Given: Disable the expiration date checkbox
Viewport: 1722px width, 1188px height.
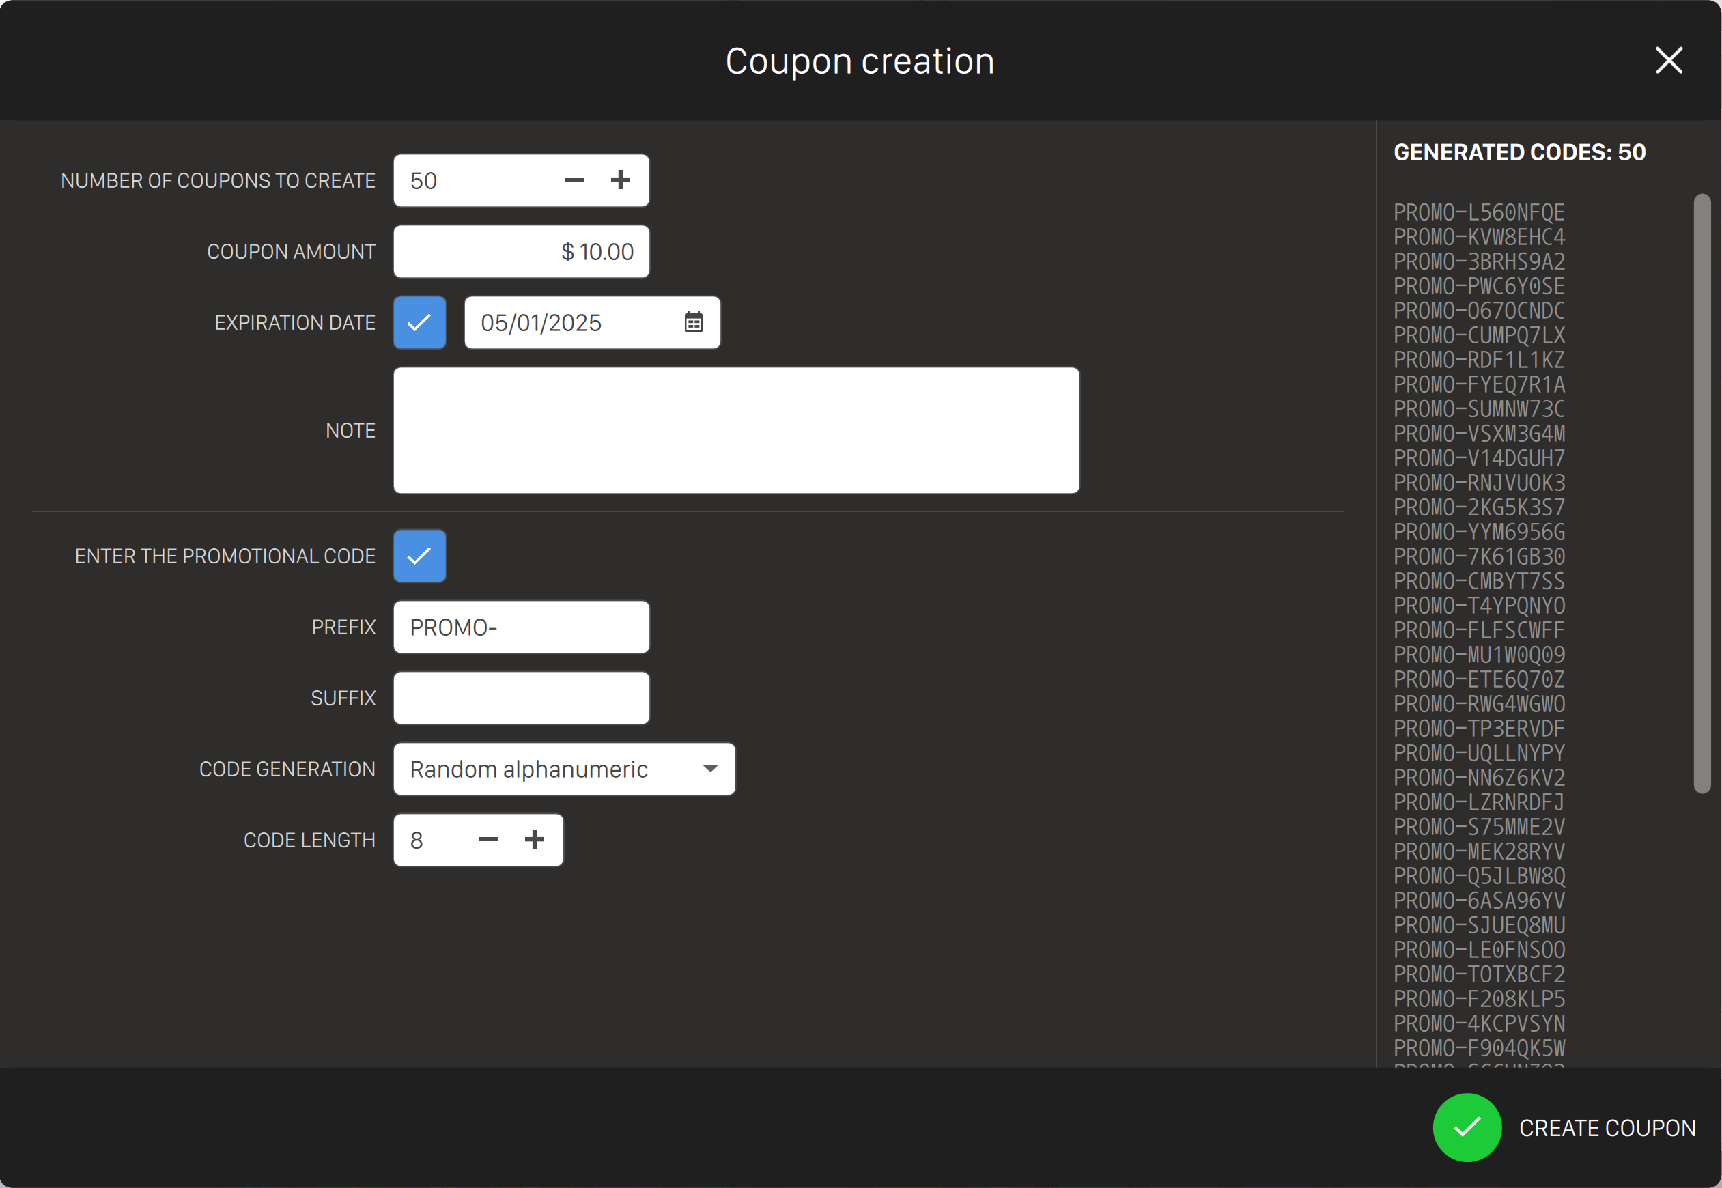Looking at the screenshot, I should (420, 322).
